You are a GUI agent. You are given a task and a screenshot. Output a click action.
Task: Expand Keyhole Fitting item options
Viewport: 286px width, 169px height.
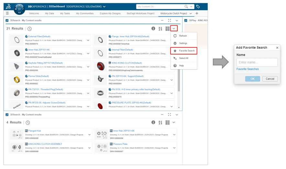pyautogui.click(x=88, y=67)
